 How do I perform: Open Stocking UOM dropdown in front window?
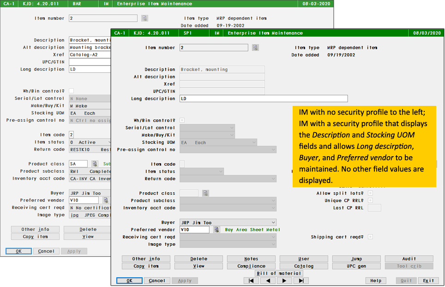[x=218, y=142]
